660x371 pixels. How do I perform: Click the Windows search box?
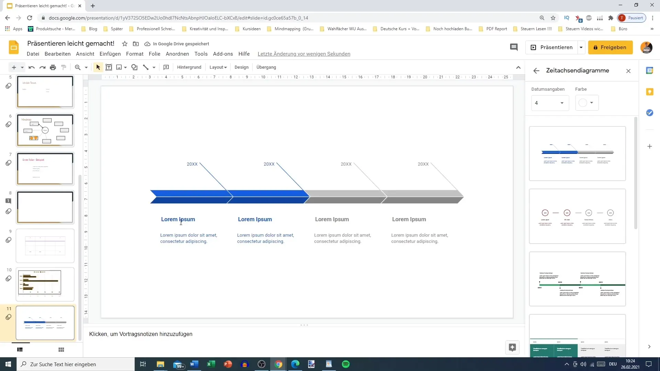point(76,364)
